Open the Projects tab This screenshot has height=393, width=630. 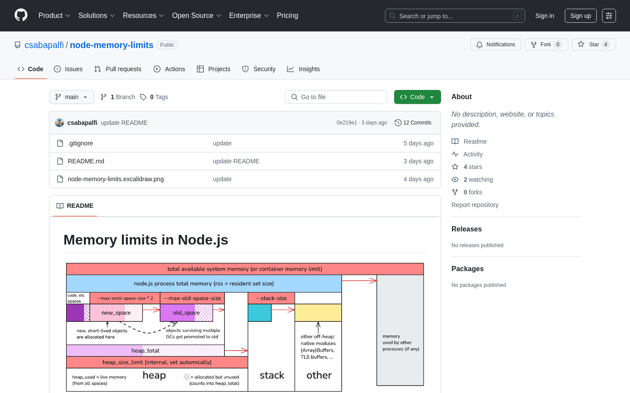click(213, 69)
